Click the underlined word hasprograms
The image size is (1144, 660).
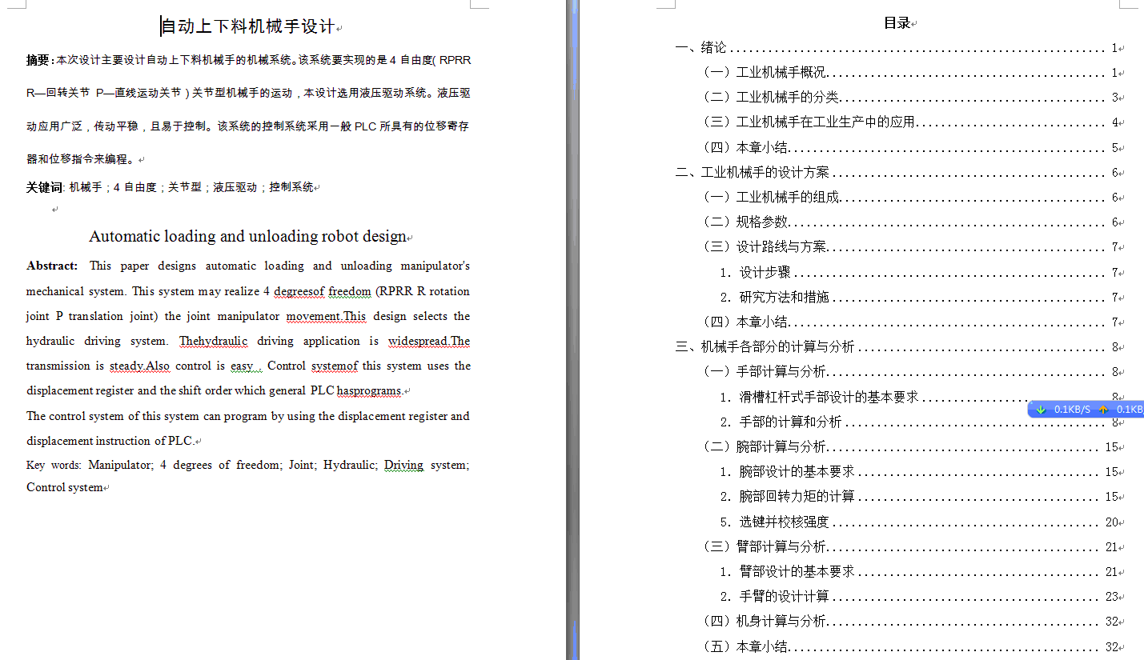(x=369, y=390)
